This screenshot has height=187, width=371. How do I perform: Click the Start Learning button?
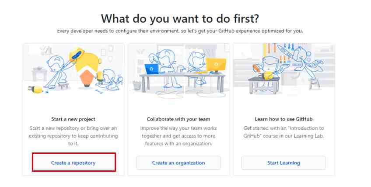tap(283, 163)
